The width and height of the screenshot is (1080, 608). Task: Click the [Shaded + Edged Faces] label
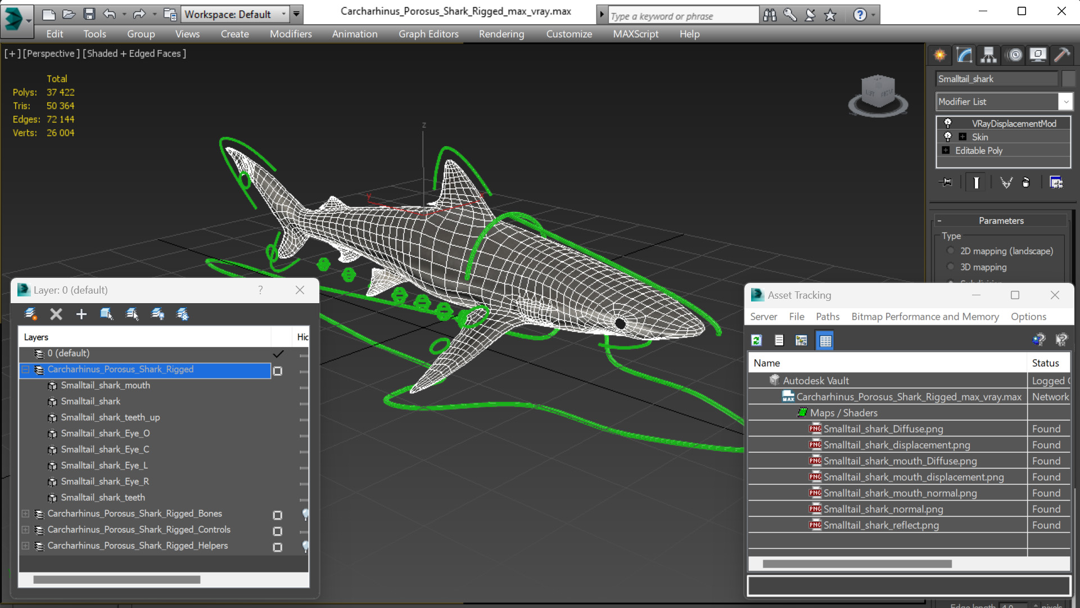coord(134,53)
